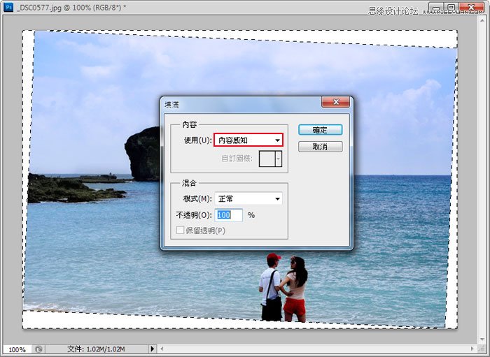Click the 不透明(O) opacity field
The height and width of the screenshot is (357, 490).
tap(228, 215)
